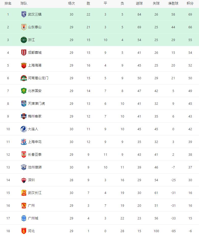This screenshot has height=237, width=199.
Task: Open the 天津津门虎 team link
Action: (x=36, y=103)
